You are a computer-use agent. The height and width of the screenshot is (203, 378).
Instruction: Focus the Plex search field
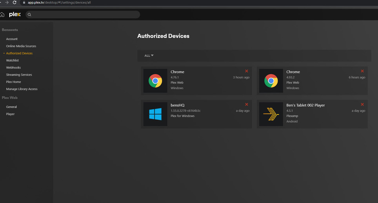pos(83,15)
